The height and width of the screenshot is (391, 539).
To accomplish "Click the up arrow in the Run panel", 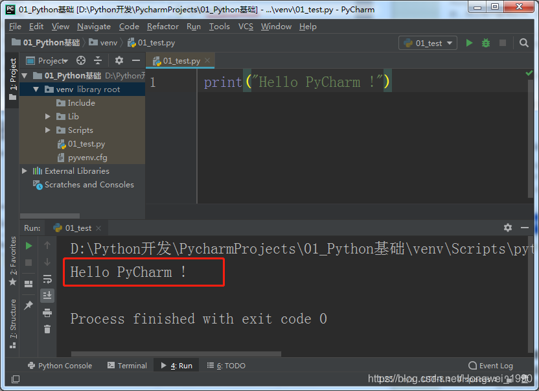I will tap(47, 245).
